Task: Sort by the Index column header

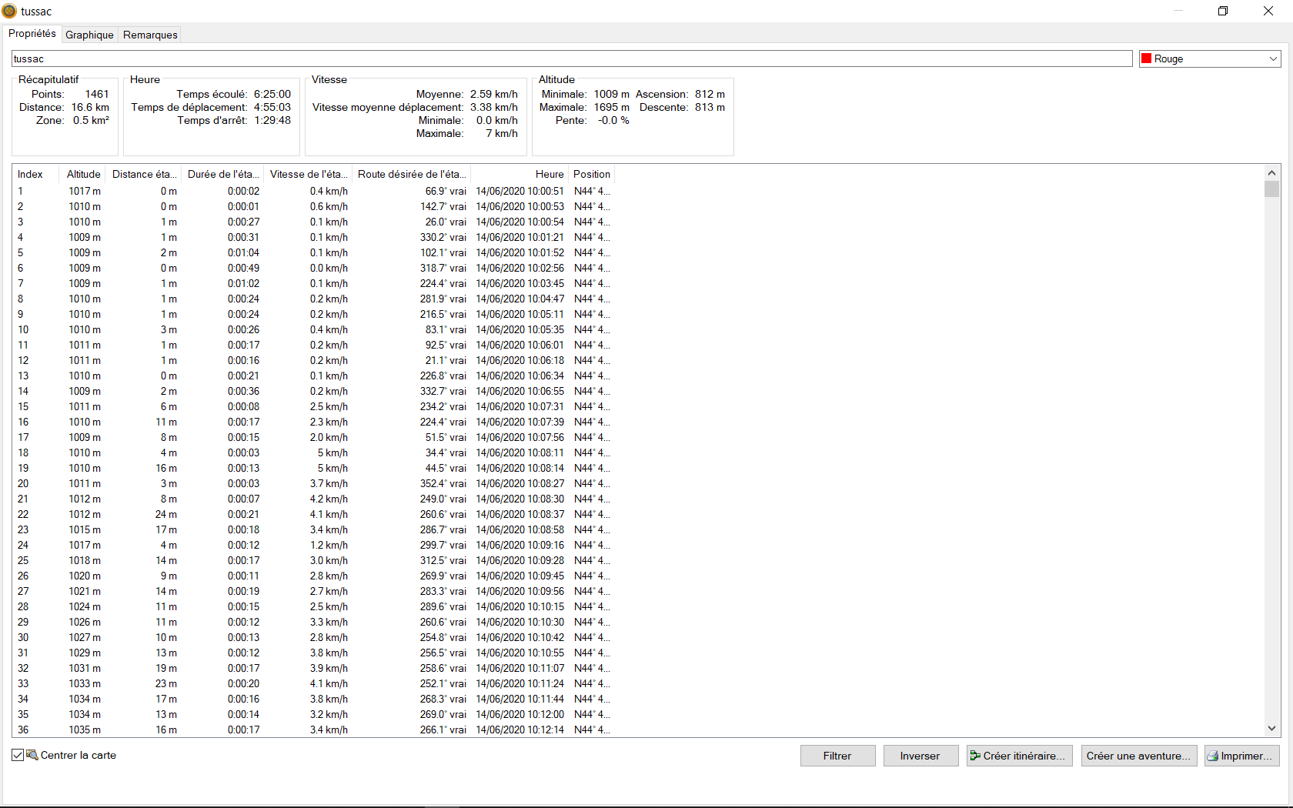Action: 37,174
